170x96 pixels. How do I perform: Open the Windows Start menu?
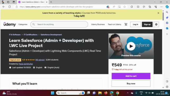click(x=53, y=93)
